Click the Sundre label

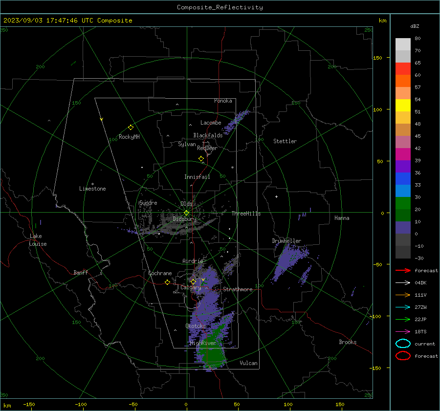point(148,203)
